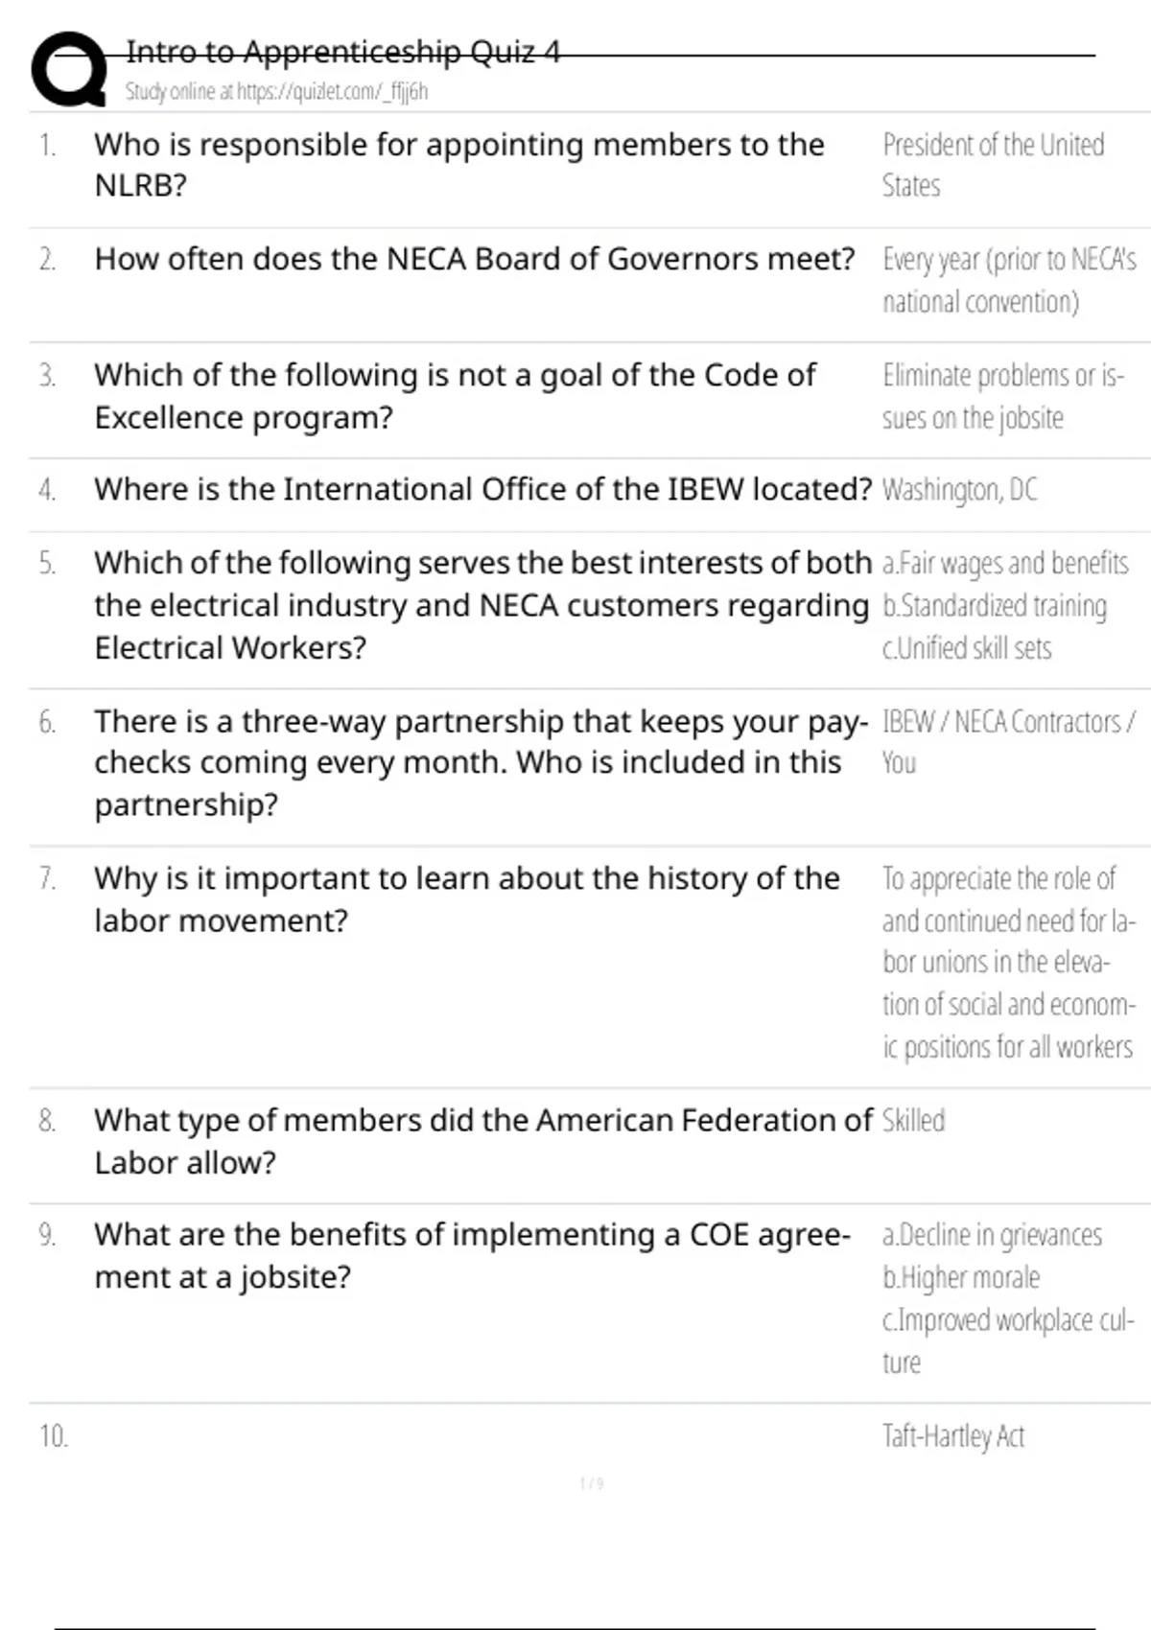Click the Higher morale answer option
Viewport: 1151px width, 1630px height.
[x=961, y=1277]
